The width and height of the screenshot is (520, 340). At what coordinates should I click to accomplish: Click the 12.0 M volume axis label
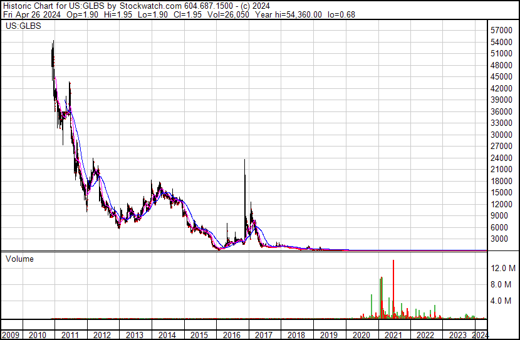tap(504, 268)
